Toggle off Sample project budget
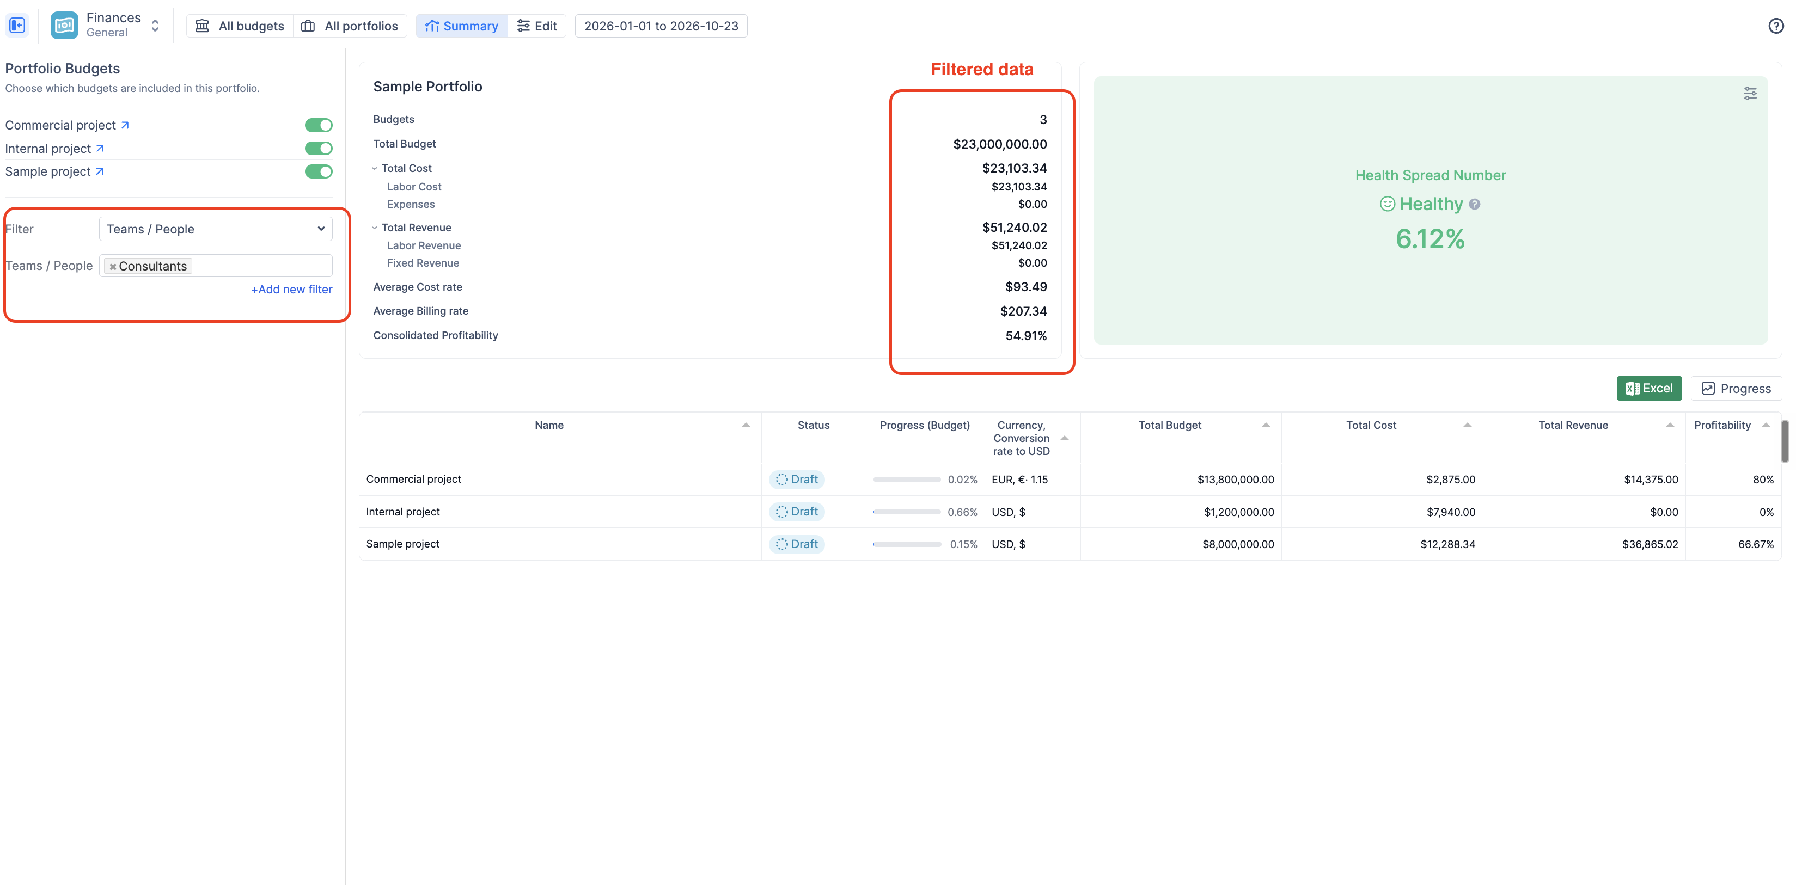 click(319, 171)
